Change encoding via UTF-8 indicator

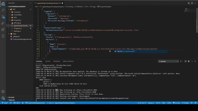click(158, 103)
